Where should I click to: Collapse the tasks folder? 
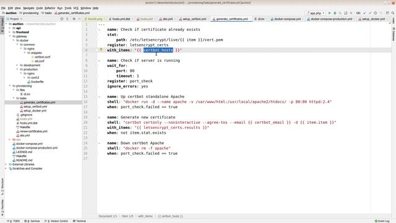pyautogui.click(x=14, y=98)
